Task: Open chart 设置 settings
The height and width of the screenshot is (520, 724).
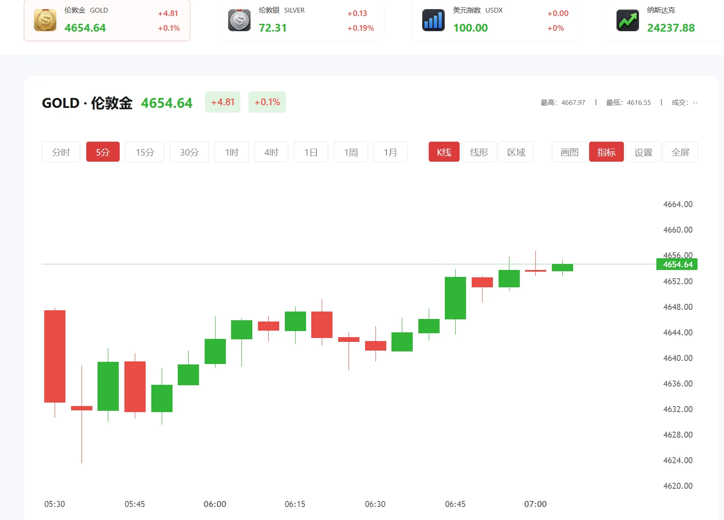Action: pos(643,152)
